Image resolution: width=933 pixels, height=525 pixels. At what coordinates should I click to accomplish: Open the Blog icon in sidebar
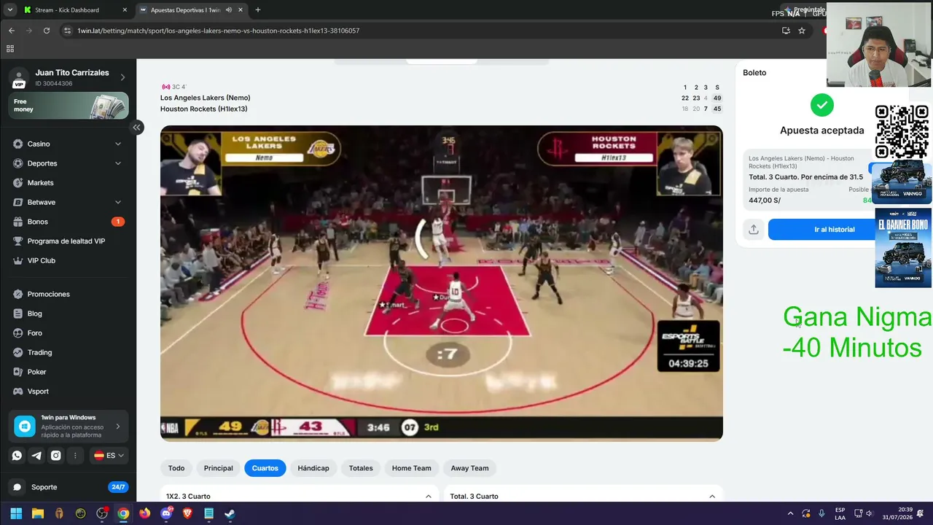tap(18, 314)
